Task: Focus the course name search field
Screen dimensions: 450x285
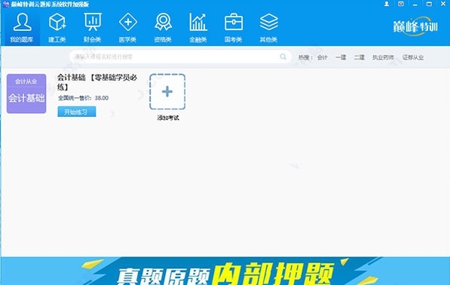Action: (x=180, y=57)
